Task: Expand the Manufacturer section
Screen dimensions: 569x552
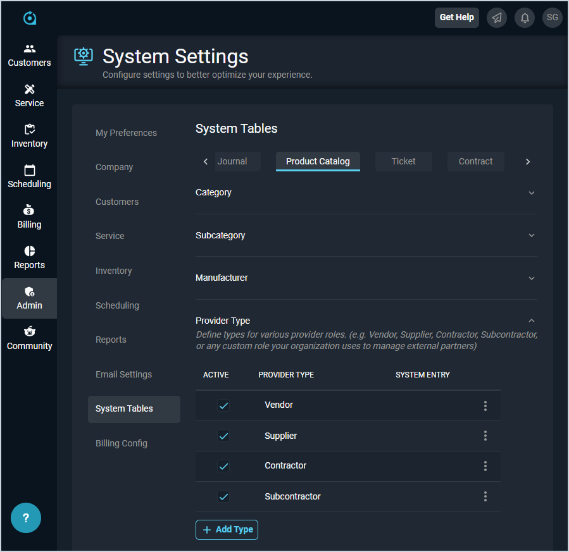Action: 531,278
